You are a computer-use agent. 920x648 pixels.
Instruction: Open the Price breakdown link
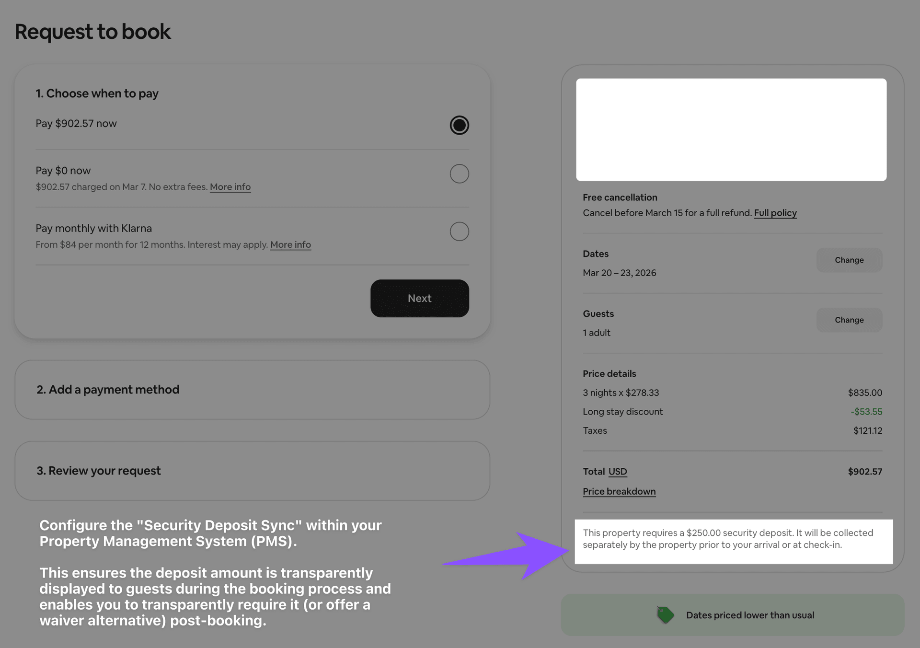click(619, 491)
